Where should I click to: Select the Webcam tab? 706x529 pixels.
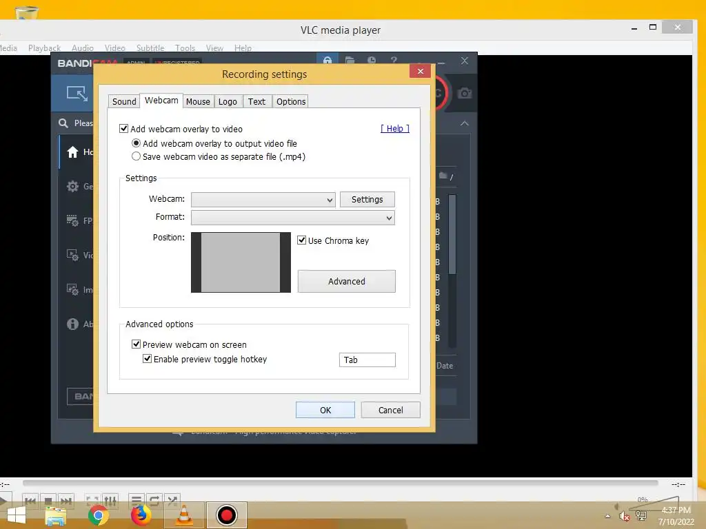161,101
